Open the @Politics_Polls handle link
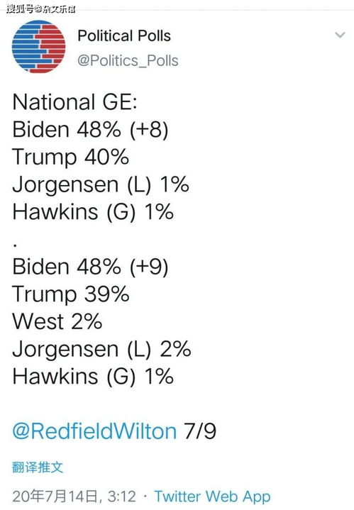The image size is (354, 510). [x=128, y=61]
